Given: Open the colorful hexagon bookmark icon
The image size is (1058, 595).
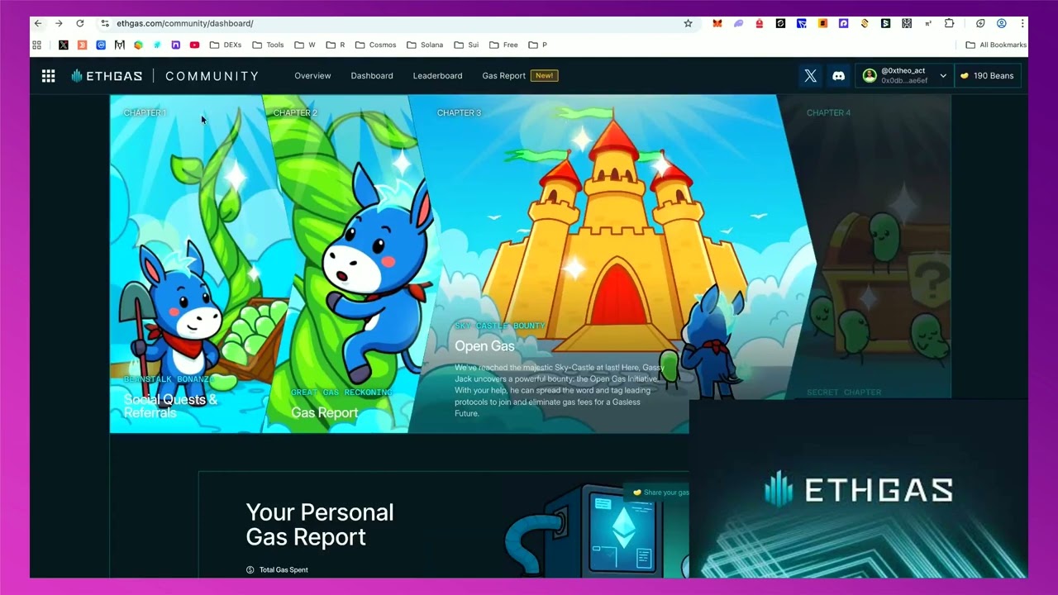Looking at the screenshot, I should [x=138, y=45].
